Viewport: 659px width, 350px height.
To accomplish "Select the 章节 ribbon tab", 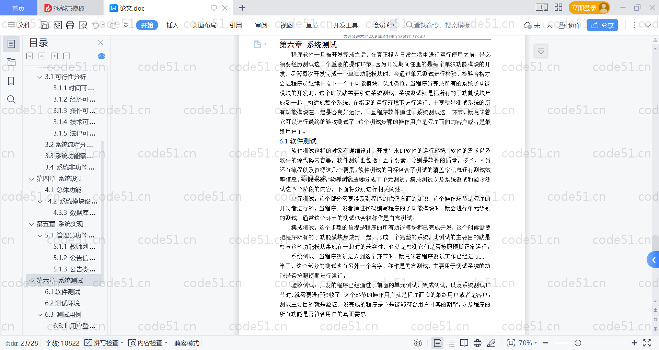I will coord(312,25).
